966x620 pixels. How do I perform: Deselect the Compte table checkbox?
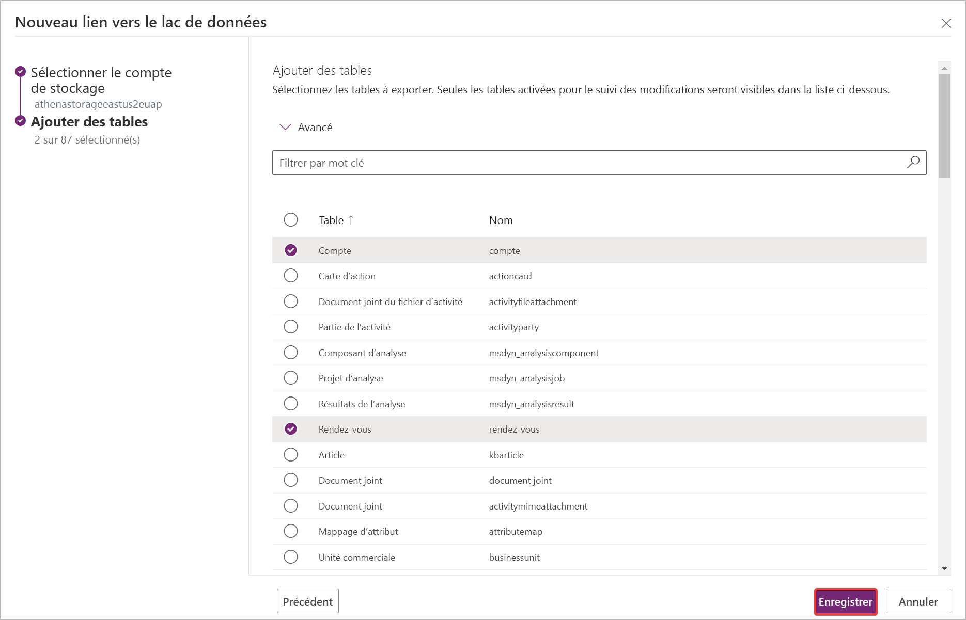coord(291,250)
